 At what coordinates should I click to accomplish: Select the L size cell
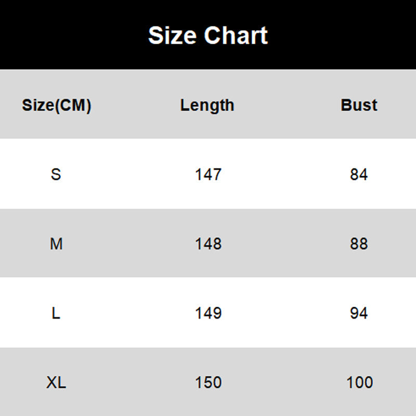(x=56, y=313)
